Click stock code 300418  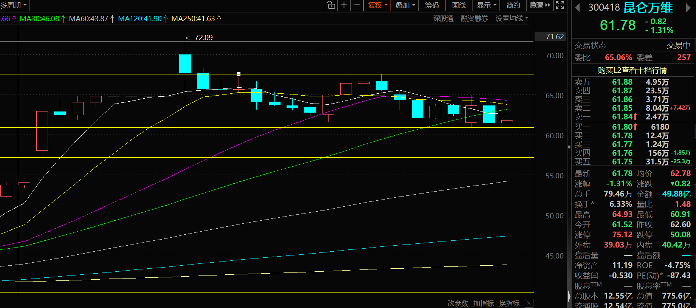point(604,8)
